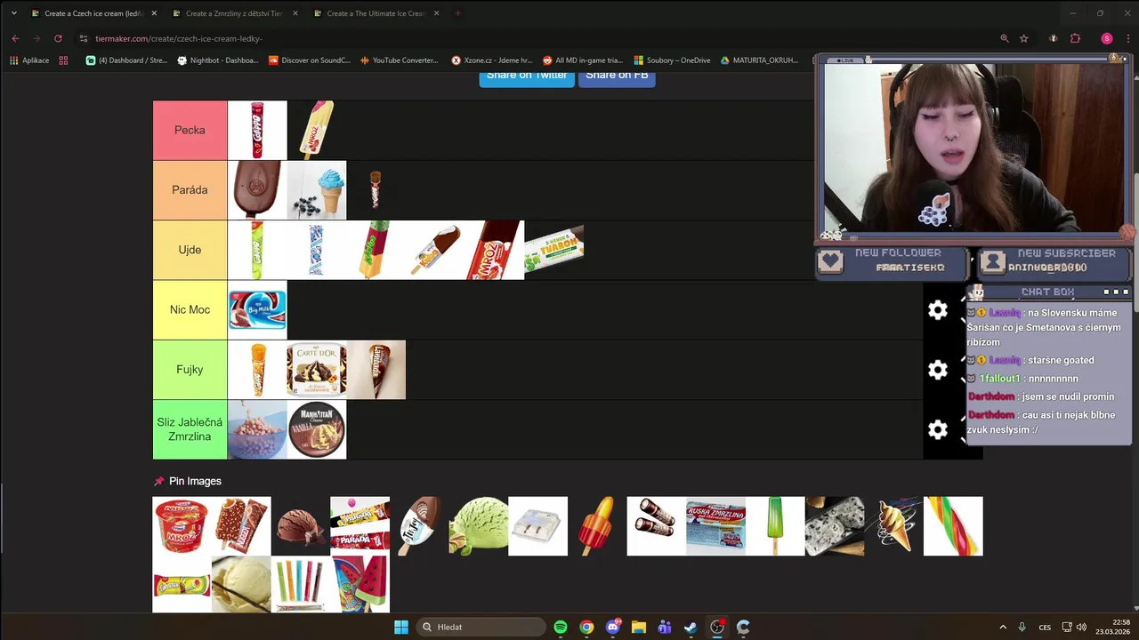Image resolution: width=1139 pixels, height=640 pixels.
Task: Pick the chocolate scoop image
Action: click(x=301, y=526)
